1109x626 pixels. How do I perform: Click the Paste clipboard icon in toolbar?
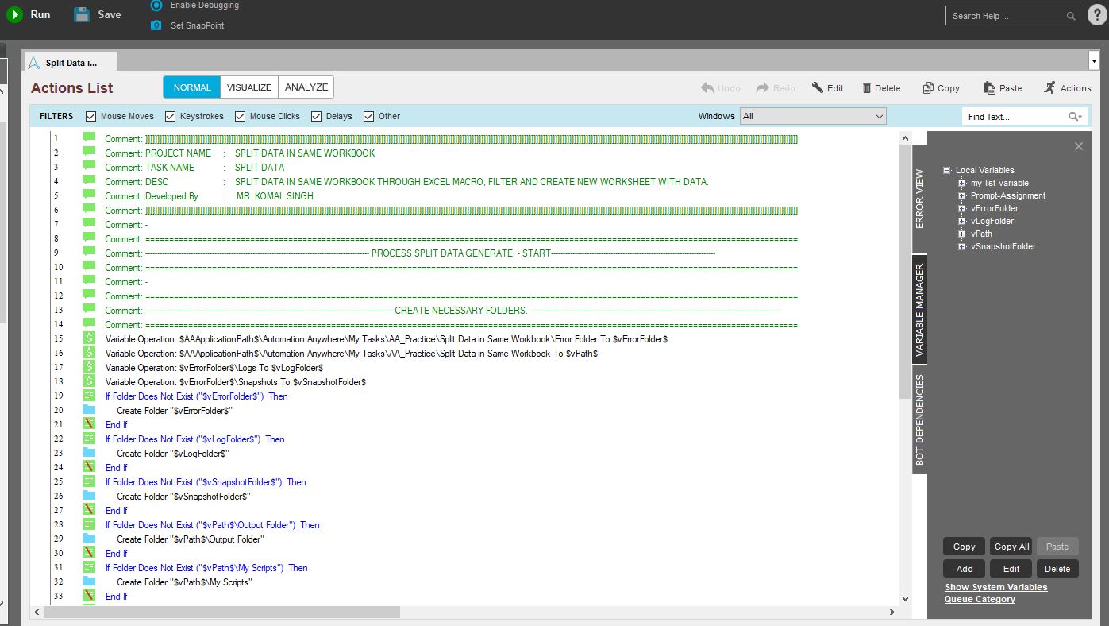(x=989, y=88)
